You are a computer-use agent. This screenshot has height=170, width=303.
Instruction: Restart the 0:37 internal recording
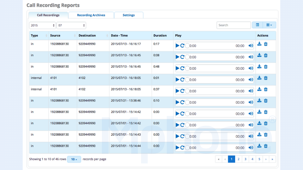click(x=182, y=91)
